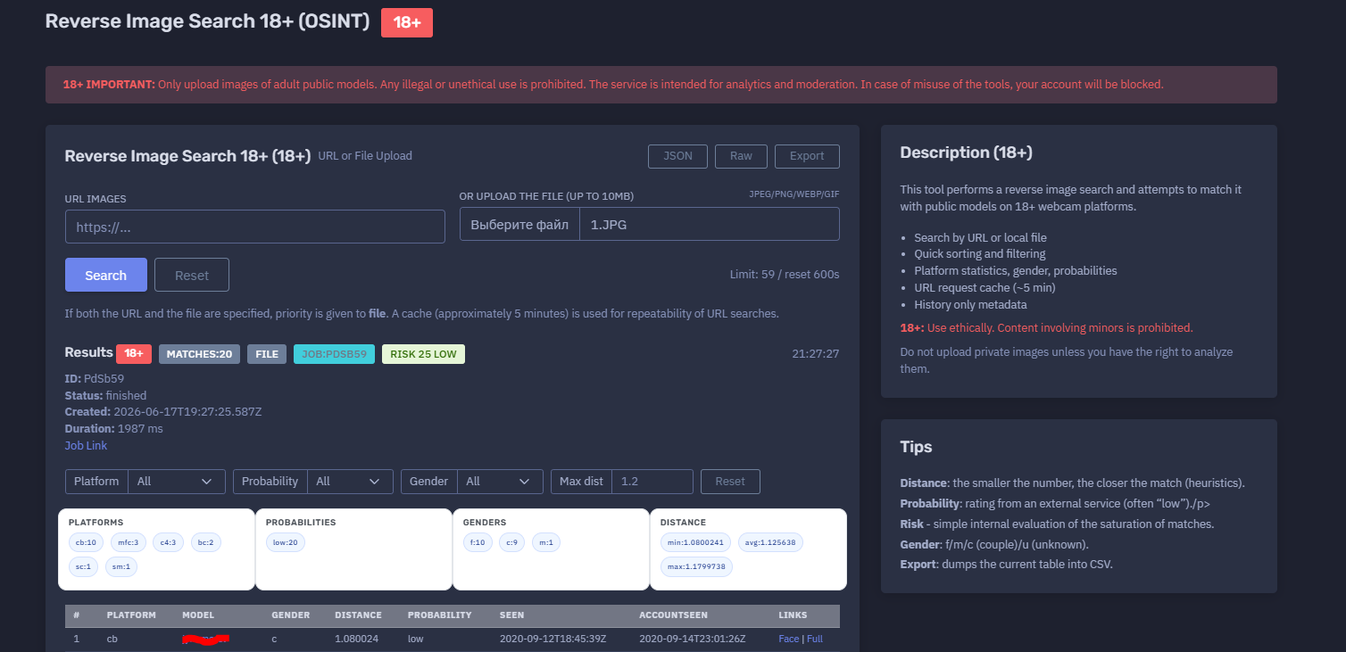Sort the table by the Distance column header
Viewport: 1346px width, 652px height.
(x=358, y=615)
